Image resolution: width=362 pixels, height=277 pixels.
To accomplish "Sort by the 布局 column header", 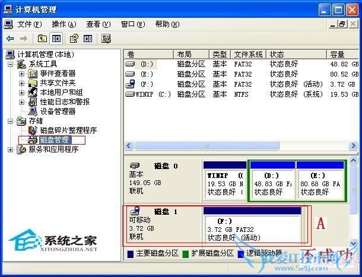I will 192,55.
